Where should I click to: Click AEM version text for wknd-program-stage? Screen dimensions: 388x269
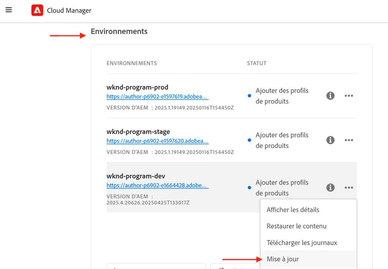[x=170, y=152]
